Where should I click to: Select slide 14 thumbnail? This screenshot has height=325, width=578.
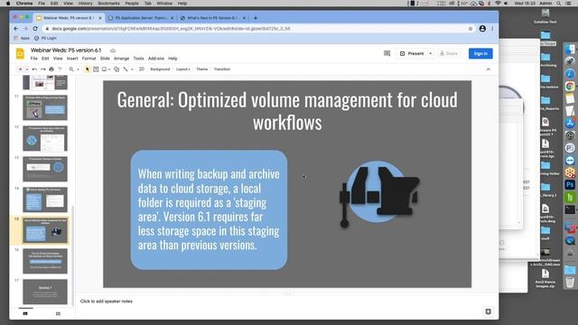pyautogui.click(x=45, y=200)
